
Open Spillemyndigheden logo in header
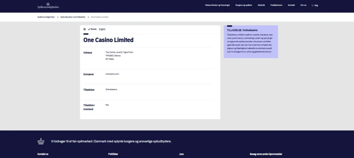coord(48,6)
